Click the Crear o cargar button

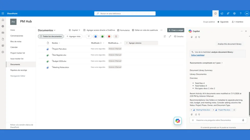(176, 30)
